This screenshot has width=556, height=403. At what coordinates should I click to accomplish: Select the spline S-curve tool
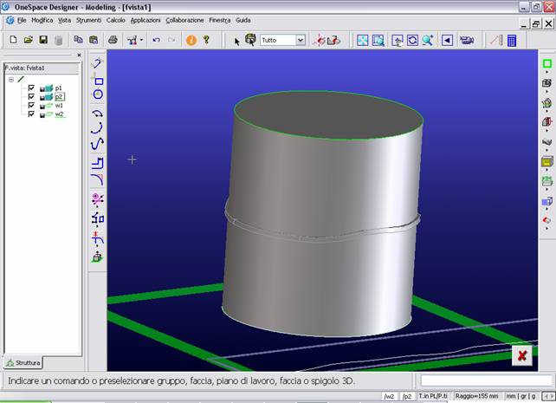pos(97,144)
